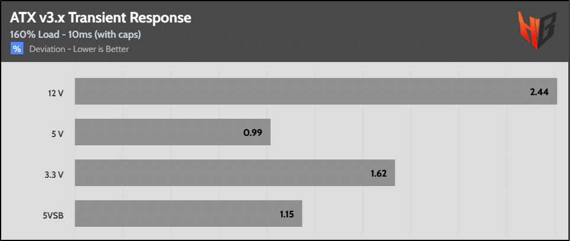Viewport: 570px width, 241px height.
Task: Click the 2.44 value label
Action: (539, 92)
